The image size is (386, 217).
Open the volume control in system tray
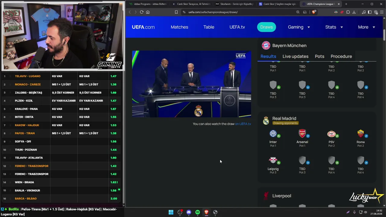[365, 212]
